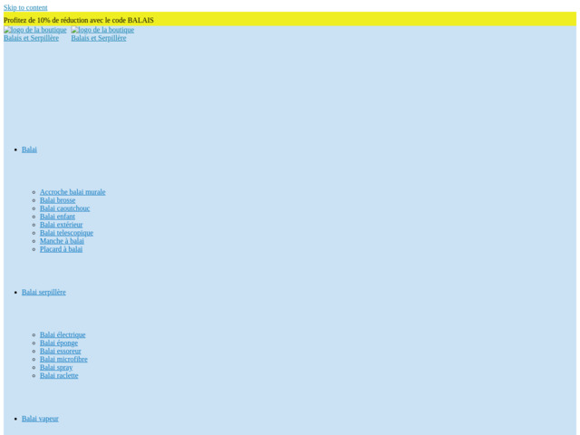The height and width of the screenshot is (435, 580).
Task: Click Balai essoreur link
Action: [60, 351]
